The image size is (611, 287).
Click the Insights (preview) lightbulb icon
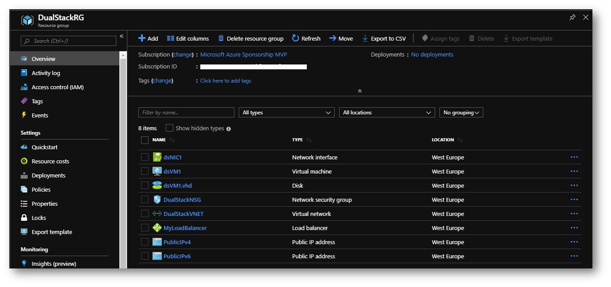click(24, 264)
